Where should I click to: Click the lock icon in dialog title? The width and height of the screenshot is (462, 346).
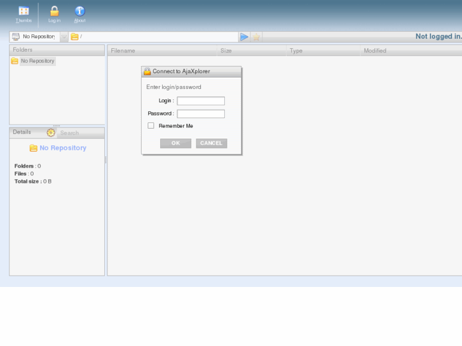click(x=147, y=71)
